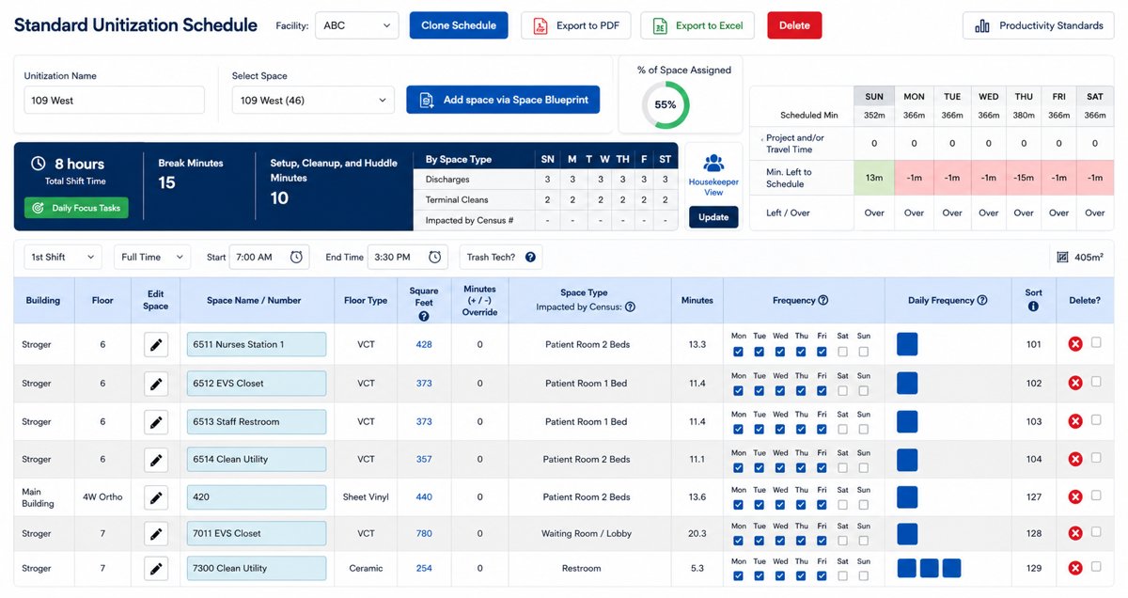The image size is (1128, 598).
Task: Click red Delete schedule button
Action: pyautogui.click(x=794, y=25)
